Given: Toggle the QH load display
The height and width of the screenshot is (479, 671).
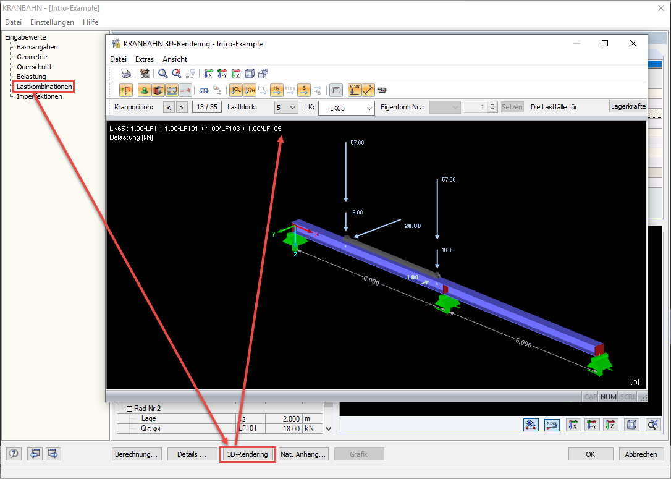Looking at the screenshot, I should coord(250,90).
